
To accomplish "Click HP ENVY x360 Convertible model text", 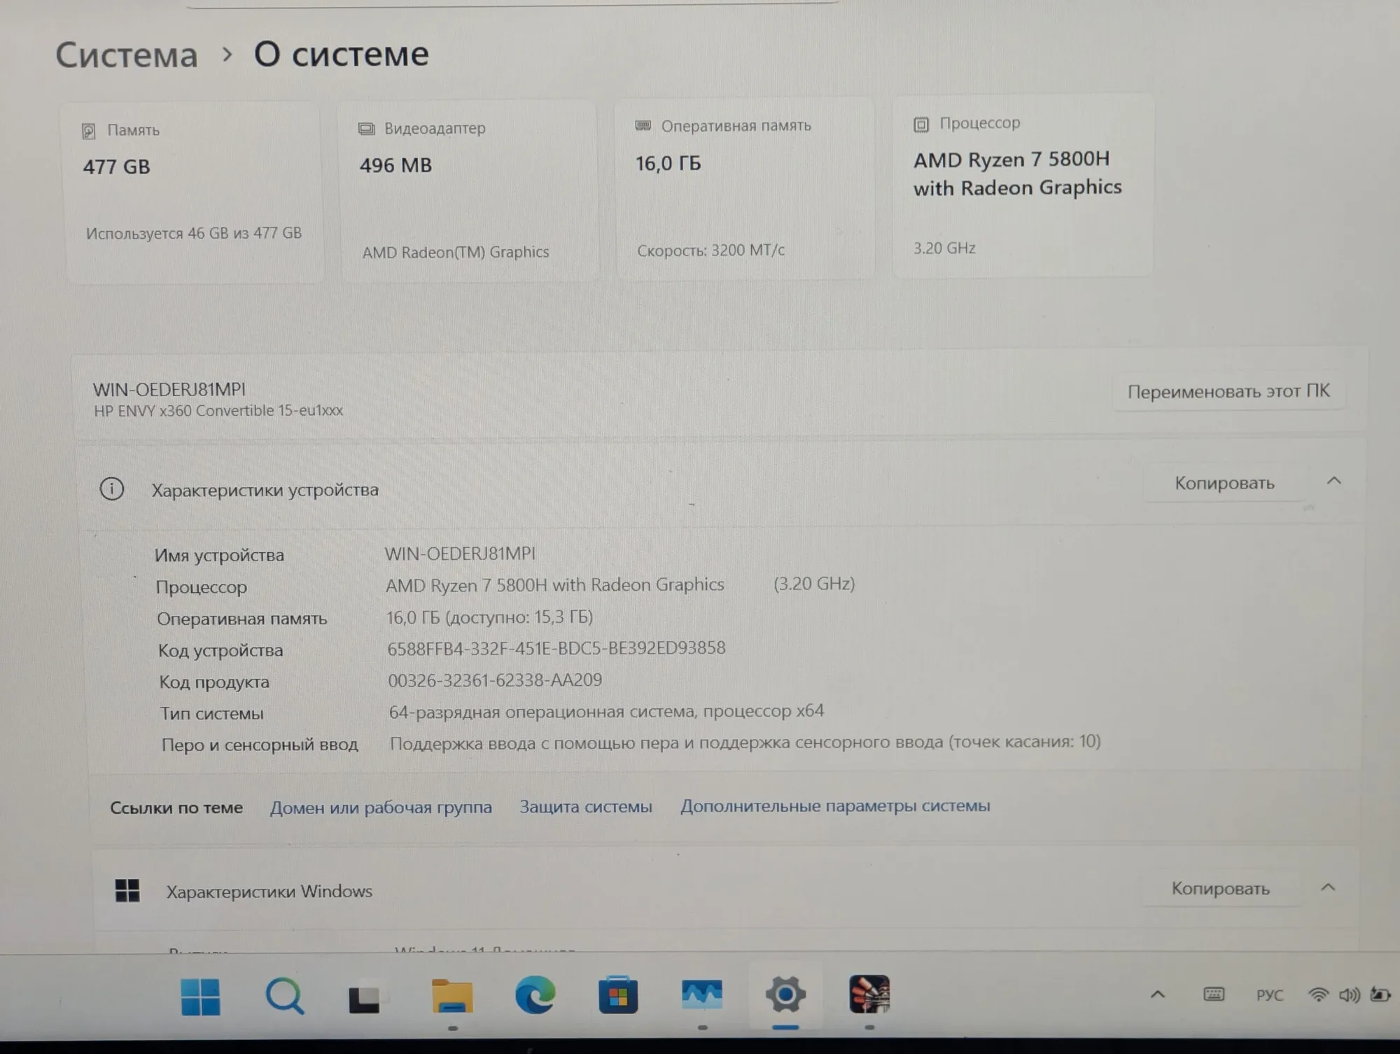I will tap(218, 411).
